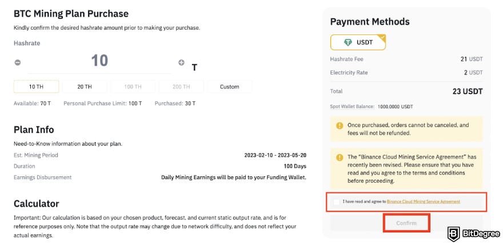Click the 23 USDT total amount
Viewport: 503px width, 245px height.
pyautogui.click(x=468, y=92)
